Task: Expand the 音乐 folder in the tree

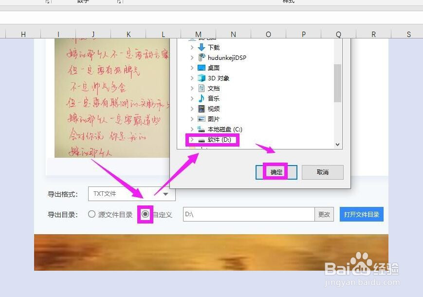Action: click(x=192, y=98)
